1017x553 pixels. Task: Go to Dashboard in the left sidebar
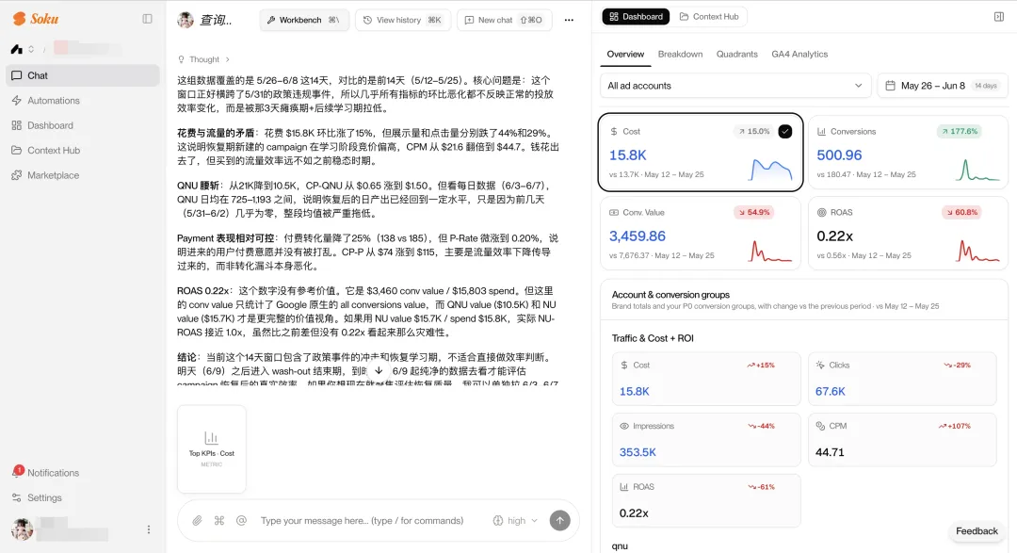point(82,125)
